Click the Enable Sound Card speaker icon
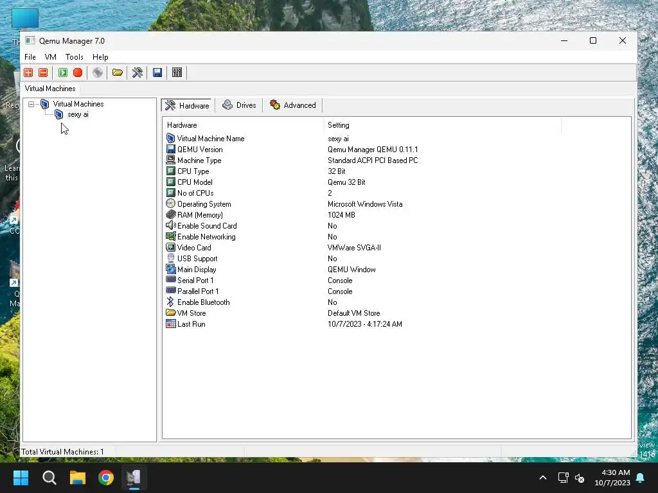 pyautogui.click(x=170, y=225)
